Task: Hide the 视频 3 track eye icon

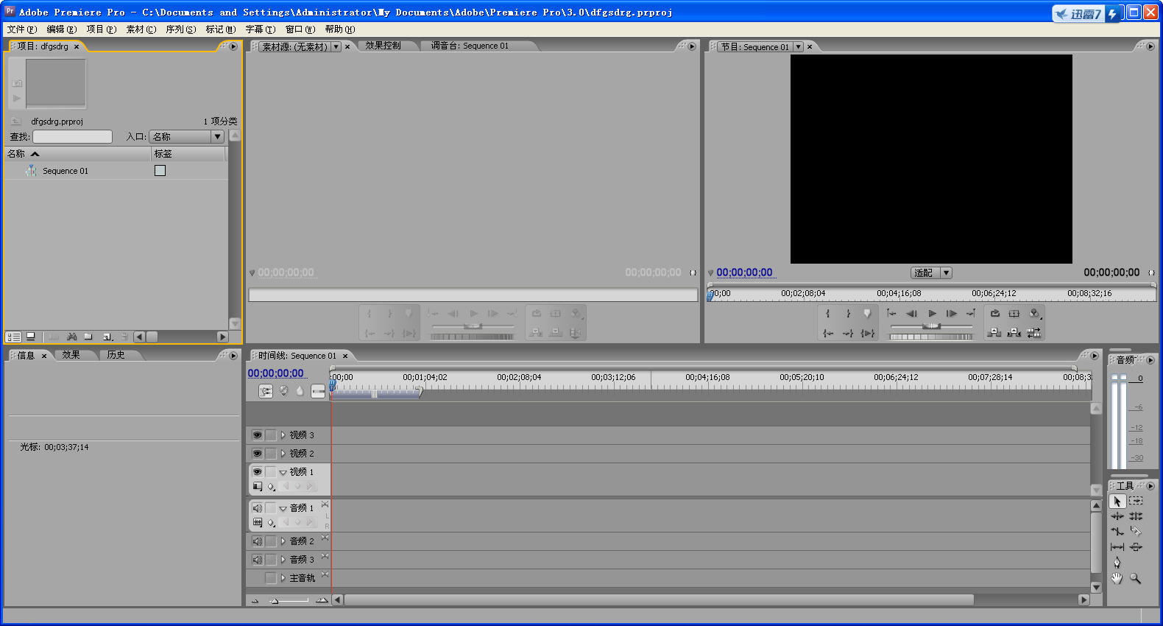Action: point(257,435)
